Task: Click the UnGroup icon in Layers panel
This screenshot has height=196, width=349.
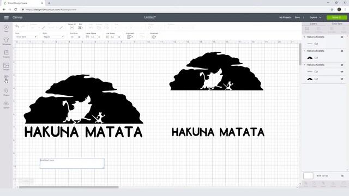Action: [318, 30]
